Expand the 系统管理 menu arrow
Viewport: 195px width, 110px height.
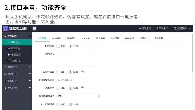[x=30, y=88]
